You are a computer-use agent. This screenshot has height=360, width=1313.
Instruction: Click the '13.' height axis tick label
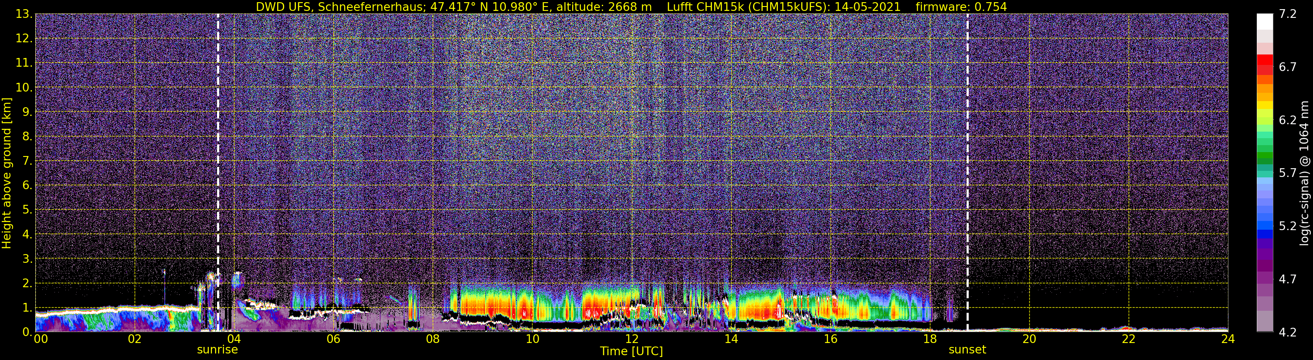pyautogui.click(x=24, y=14)
